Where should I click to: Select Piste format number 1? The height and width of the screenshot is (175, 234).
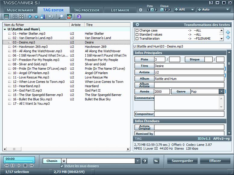click(x=148, y=10)
